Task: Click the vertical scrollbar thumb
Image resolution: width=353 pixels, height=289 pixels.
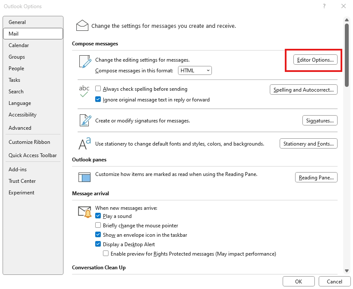Action: 347,55
